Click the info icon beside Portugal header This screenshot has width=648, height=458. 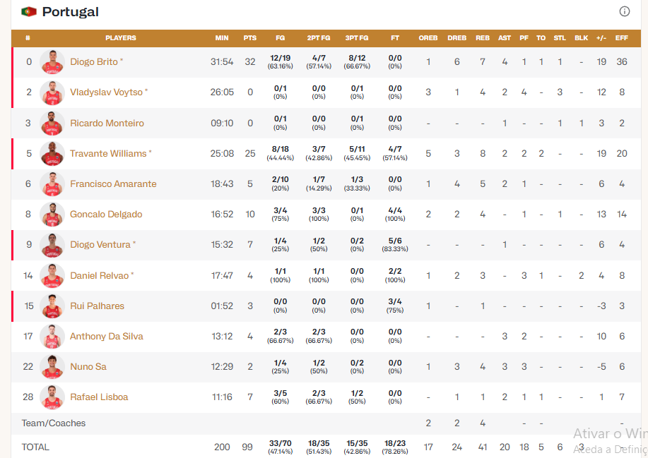pyautogui.click(x=625, y=11)
